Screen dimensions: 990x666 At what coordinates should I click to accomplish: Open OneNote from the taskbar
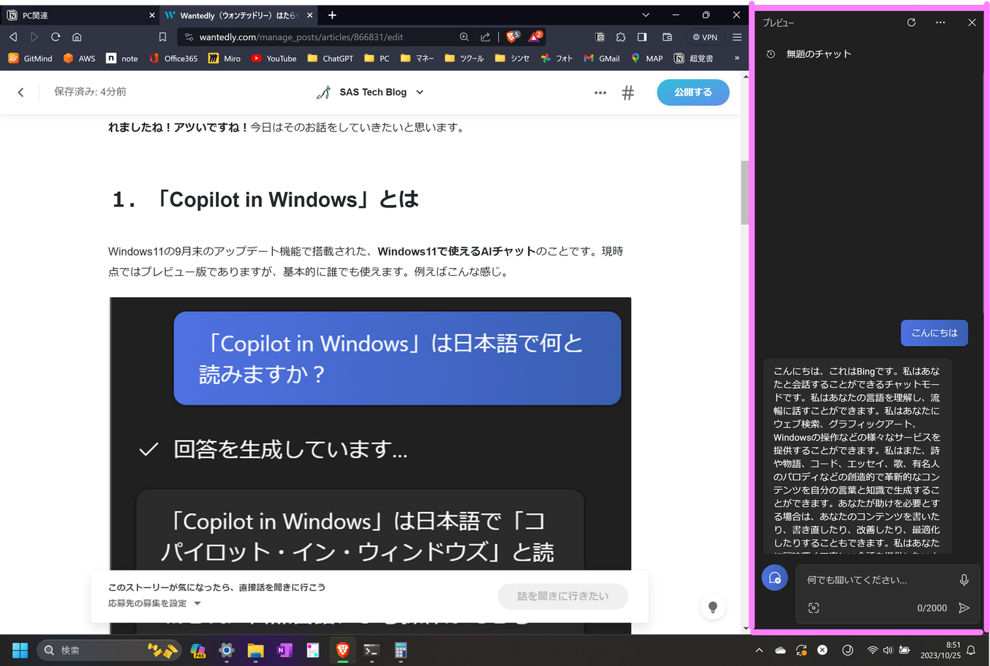285,650
